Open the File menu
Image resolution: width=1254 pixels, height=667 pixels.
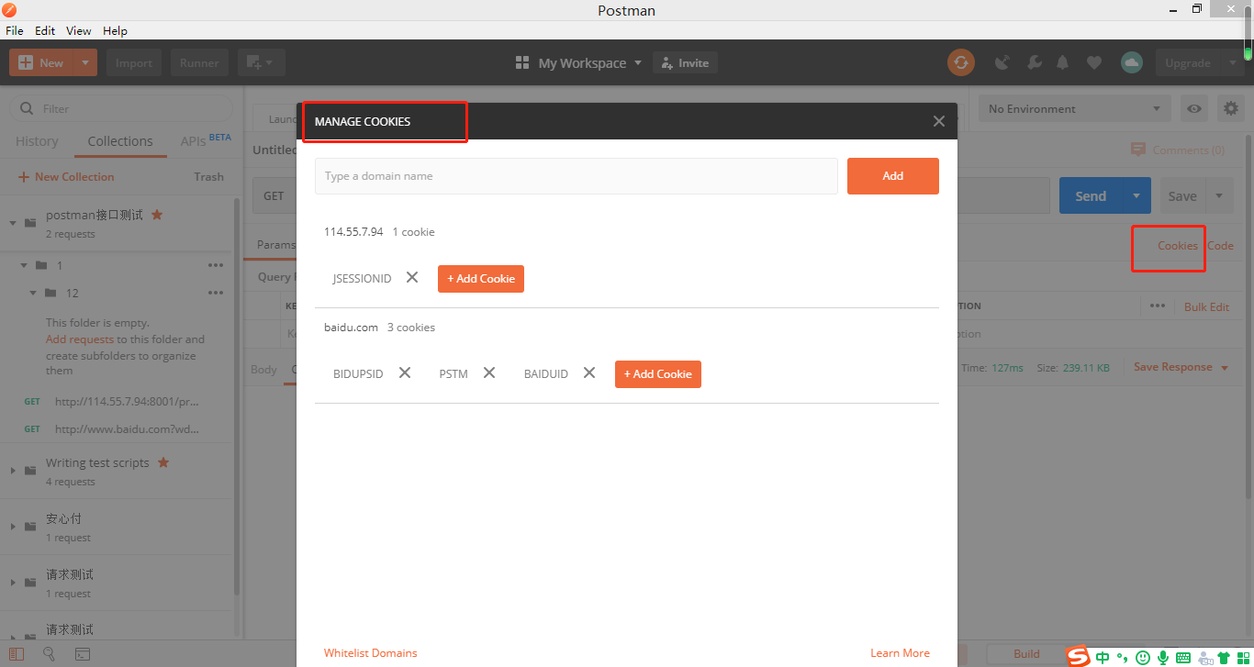tap(15, 30)
